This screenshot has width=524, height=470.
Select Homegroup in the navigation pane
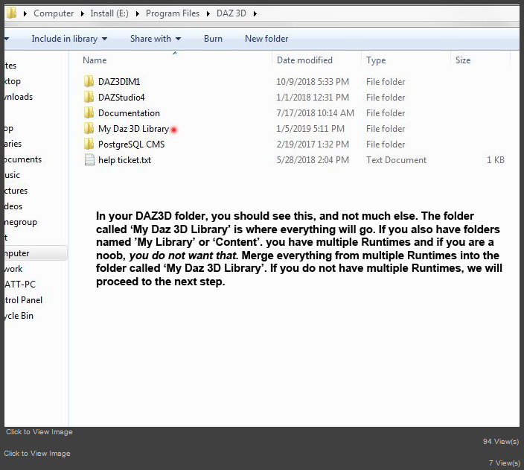point(21,222)
